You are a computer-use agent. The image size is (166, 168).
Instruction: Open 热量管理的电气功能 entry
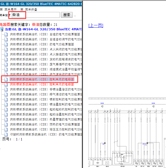click(x=46, y=120)
